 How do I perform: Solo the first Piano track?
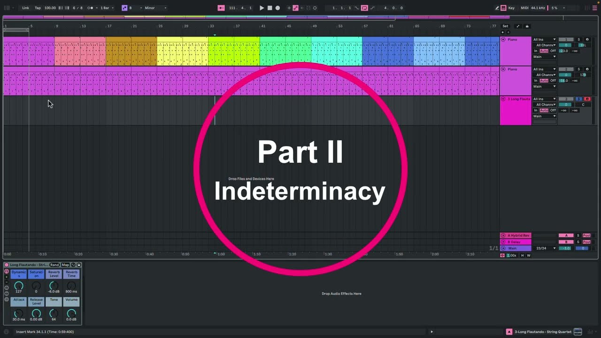[578, 39]
